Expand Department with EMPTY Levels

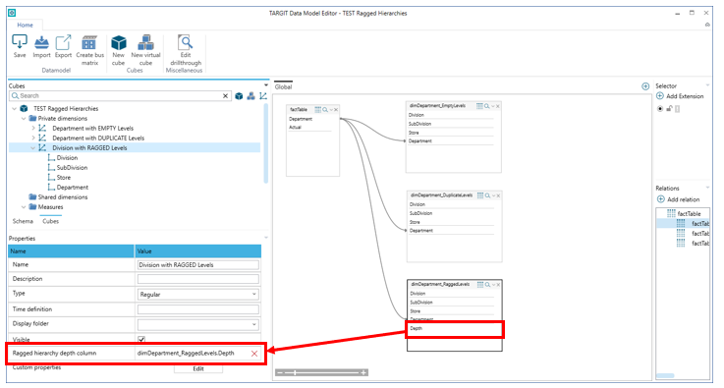[x=32, y=128]
